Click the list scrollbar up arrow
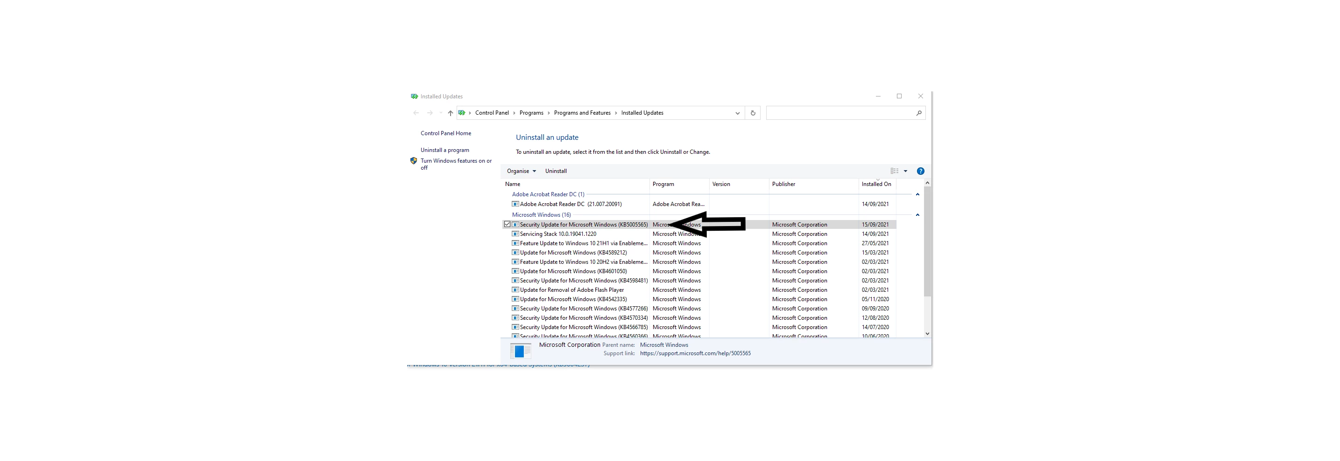The width and height of the screenshot is (1340, 461). pyautogui.click(x=927, y=183)
